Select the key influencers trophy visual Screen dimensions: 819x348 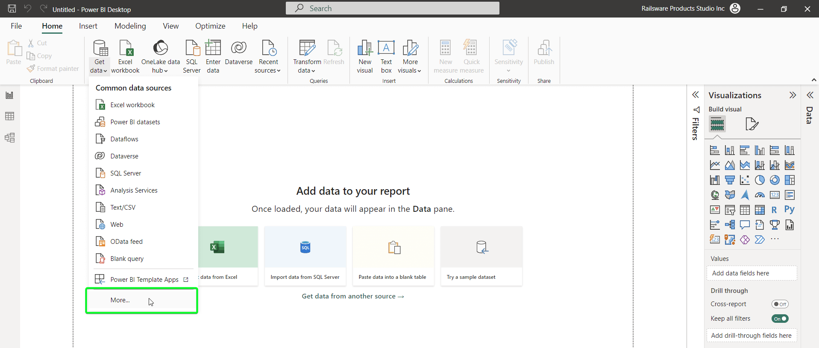click(x=775, y=225)
